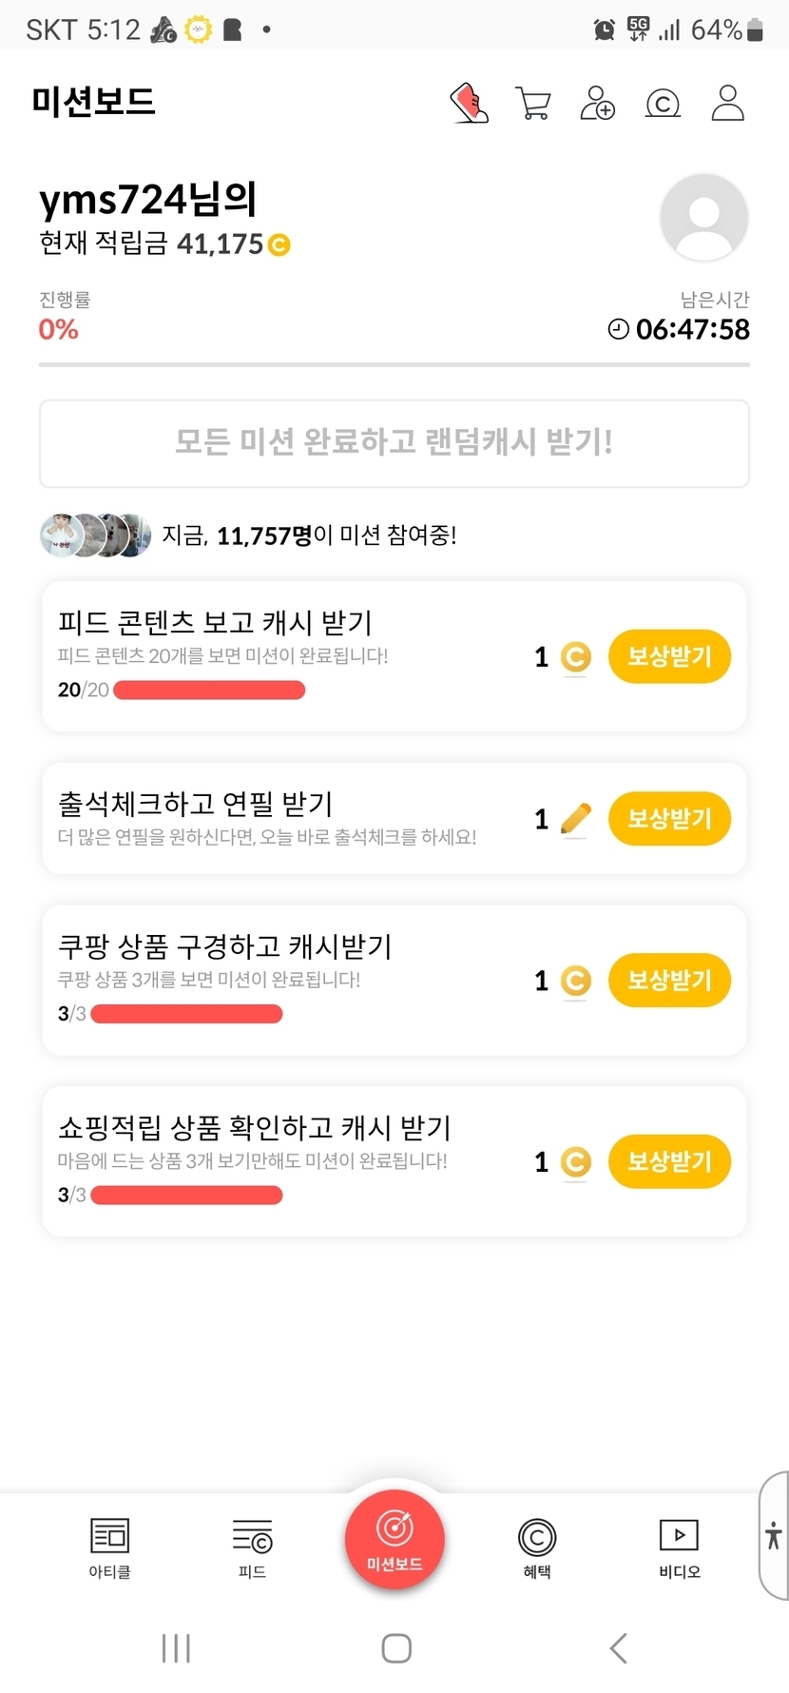This screenshot has height=1693, width=789.
Task: Switch to the 아티클 tab
Action: tap(109, 1547)
